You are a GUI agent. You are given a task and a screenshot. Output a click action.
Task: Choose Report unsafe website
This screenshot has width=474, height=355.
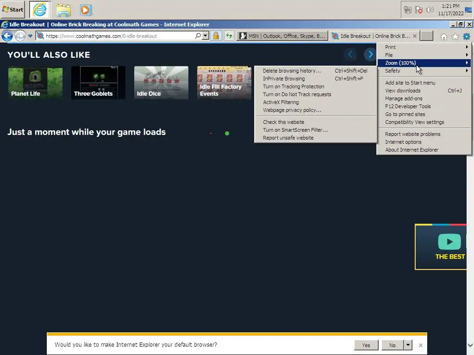click(x=316, y=138)
